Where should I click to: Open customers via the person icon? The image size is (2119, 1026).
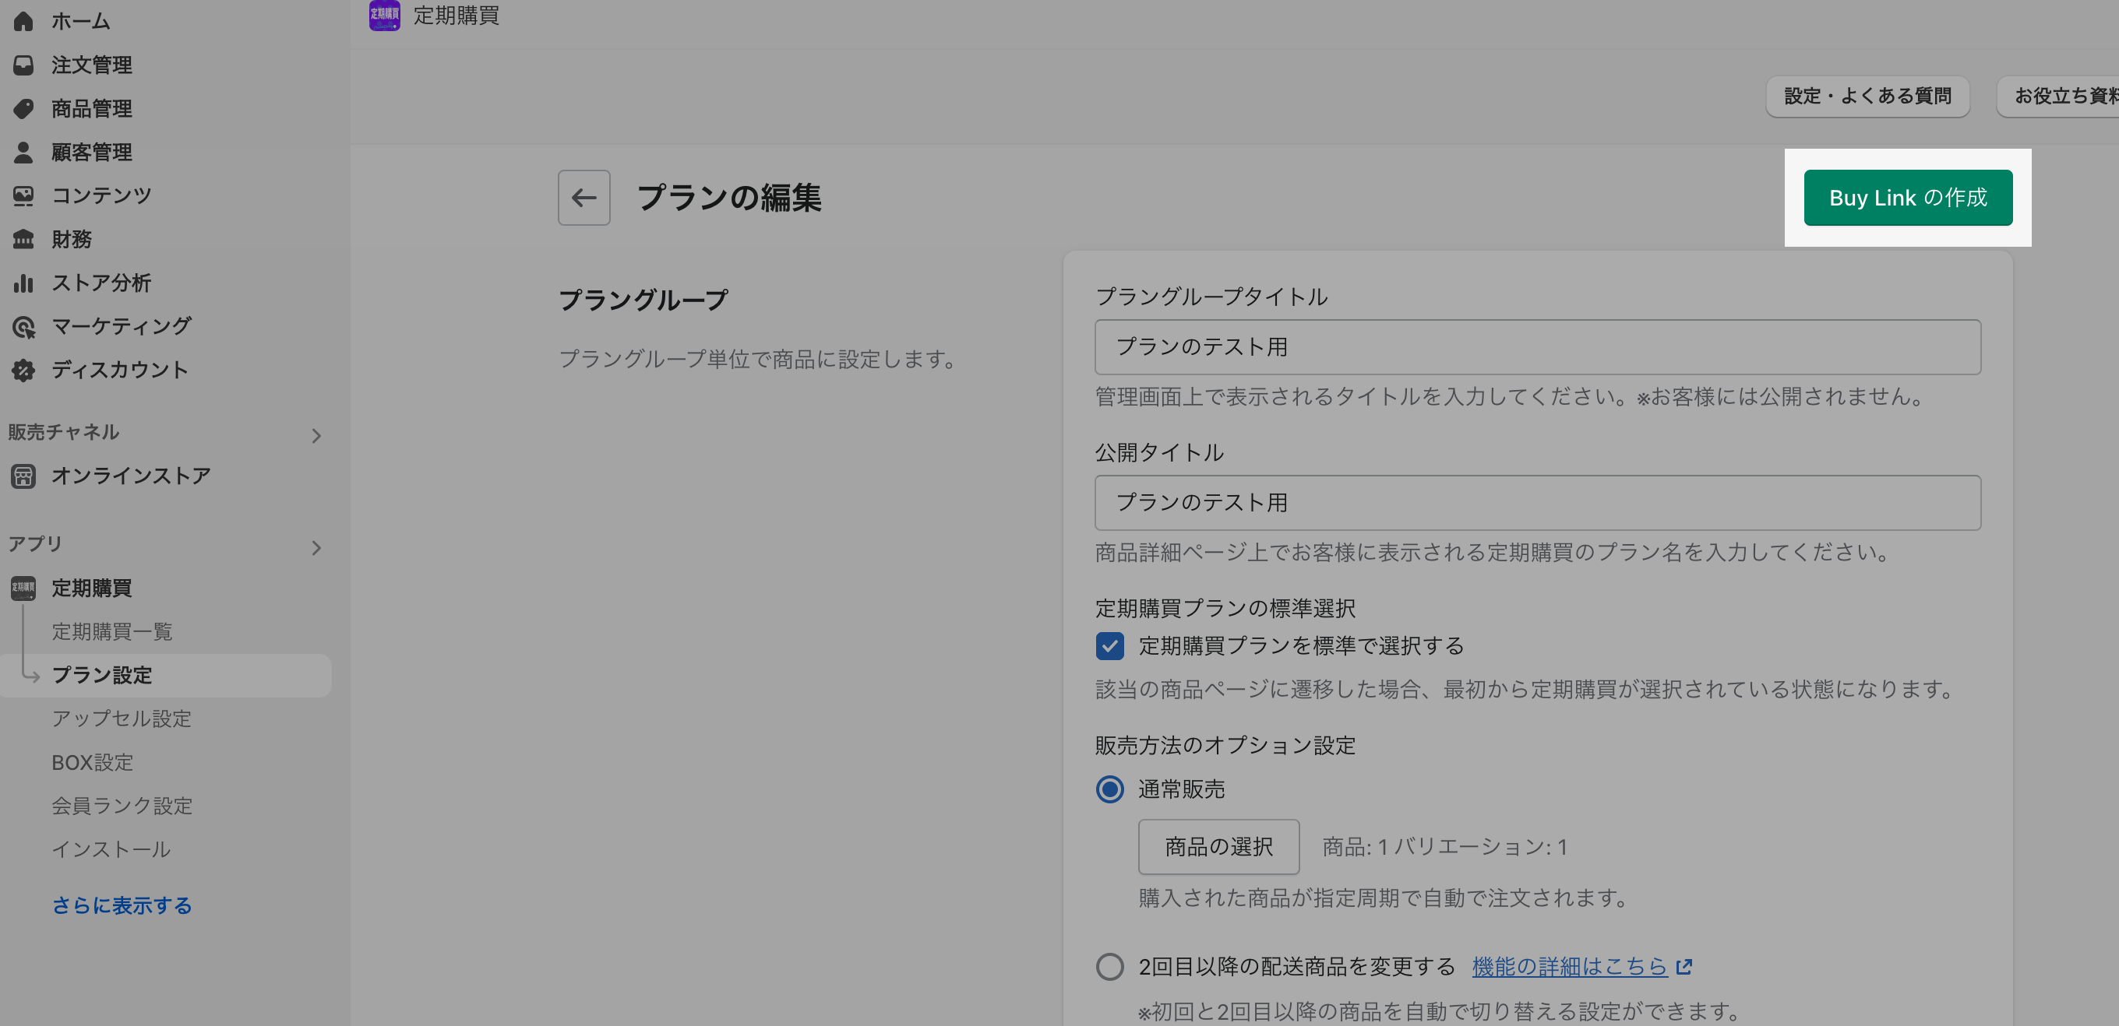23,152
